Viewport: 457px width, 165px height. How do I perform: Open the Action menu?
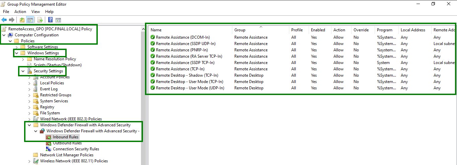[20, 12]
